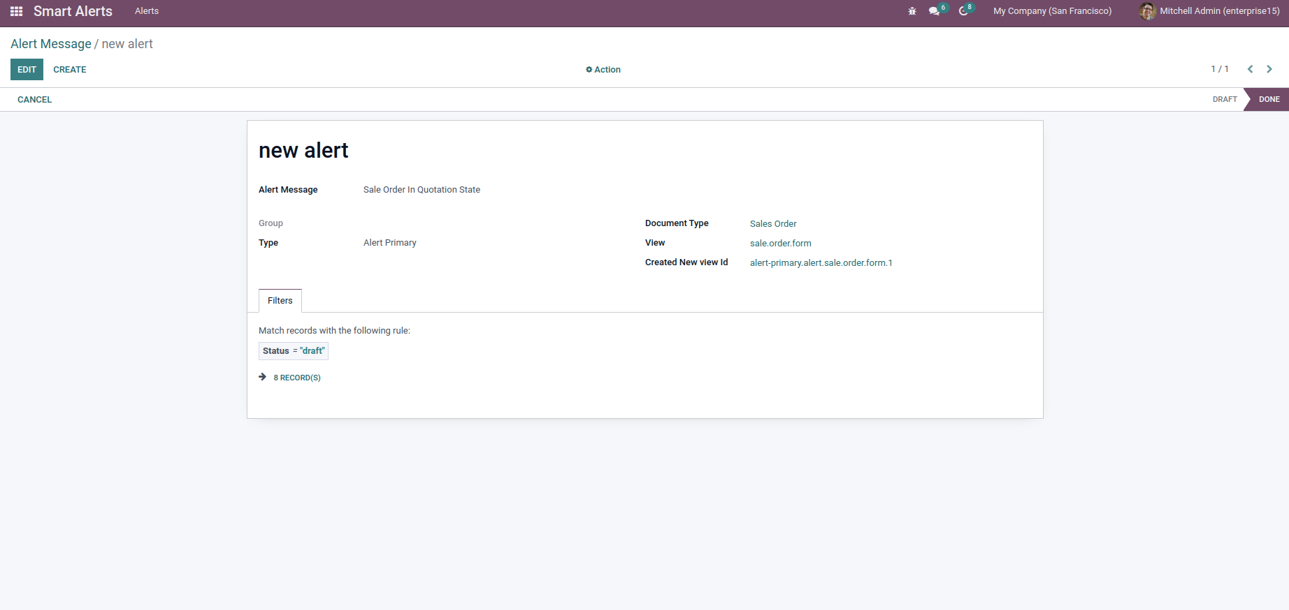Viewport: 1289px width, 610px height.
Task: Open alert-primary.alert.sale.order.form.1 view link
Action: (821, 263)
